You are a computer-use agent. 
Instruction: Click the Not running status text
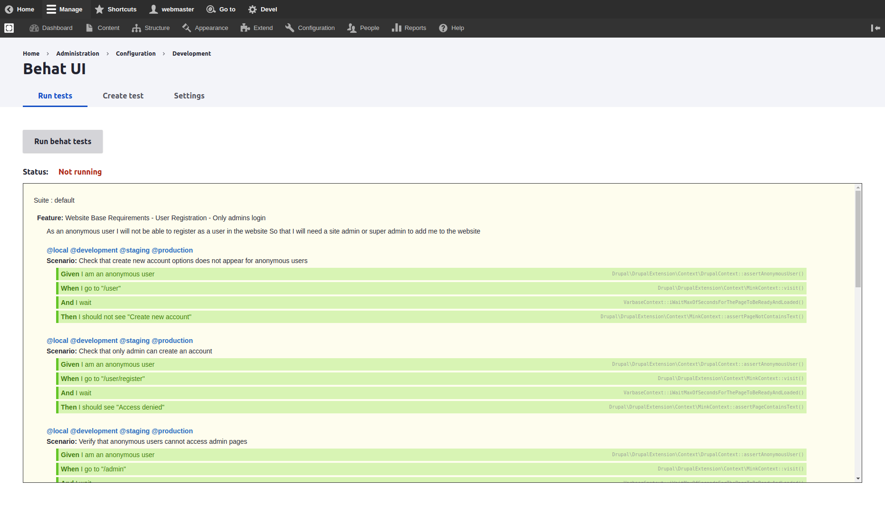(80, 172)
